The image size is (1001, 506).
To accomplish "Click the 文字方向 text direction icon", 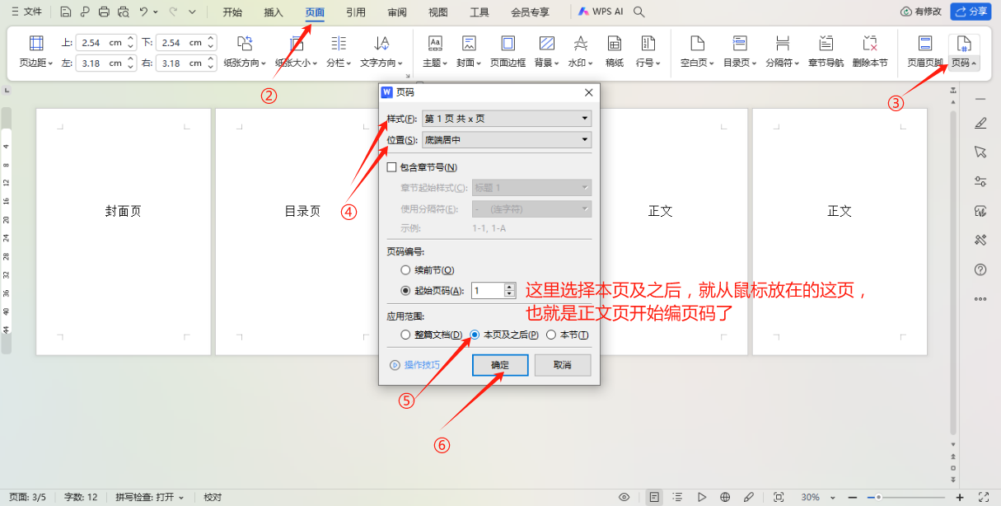I will pyautogui.click(x=381, y=44).
